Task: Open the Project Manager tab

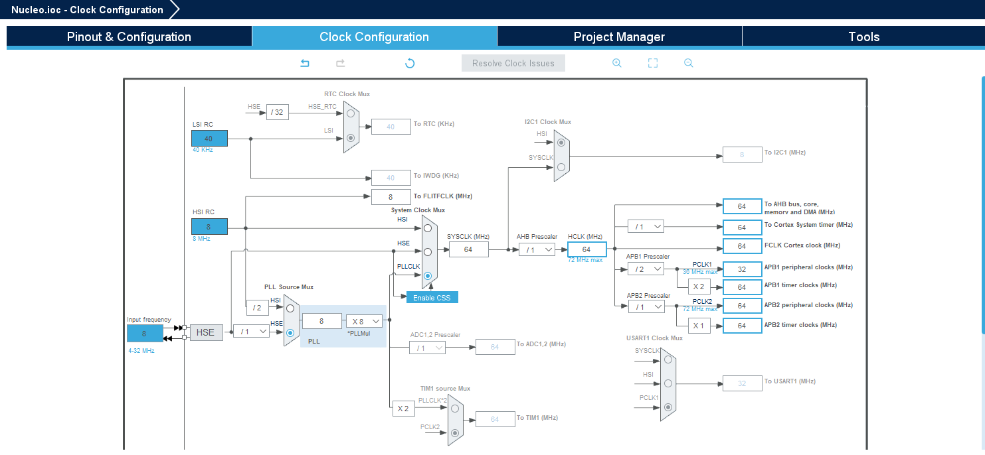Action: point(619,36)
